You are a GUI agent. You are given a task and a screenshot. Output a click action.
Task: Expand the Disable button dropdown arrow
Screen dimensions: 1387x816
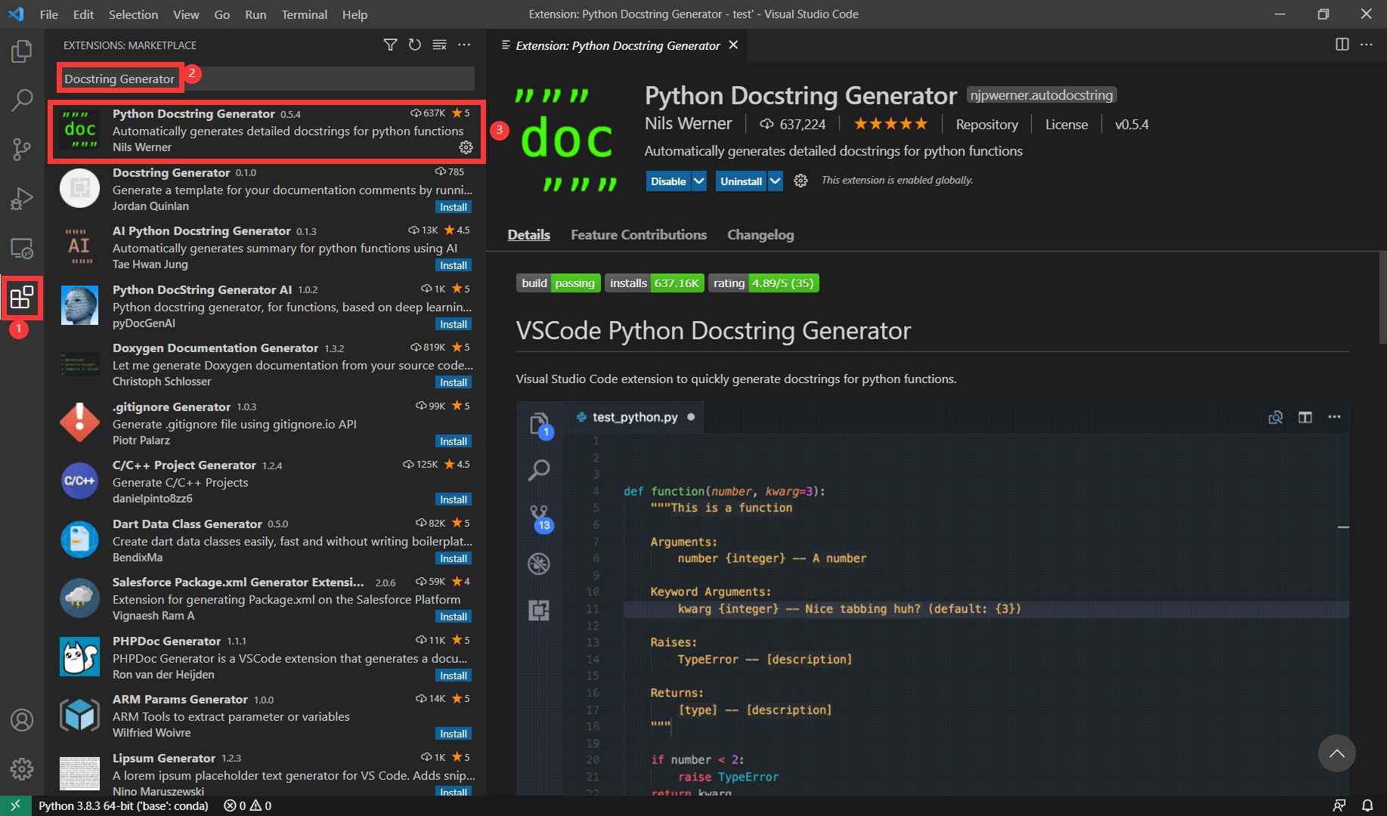tap(699, 181)
